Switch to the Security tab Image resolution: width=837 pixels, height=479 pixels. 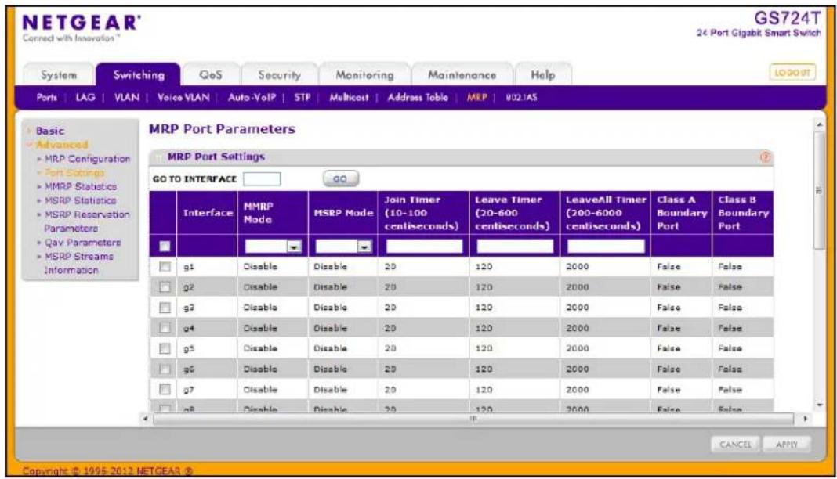[x=280, y=75]
